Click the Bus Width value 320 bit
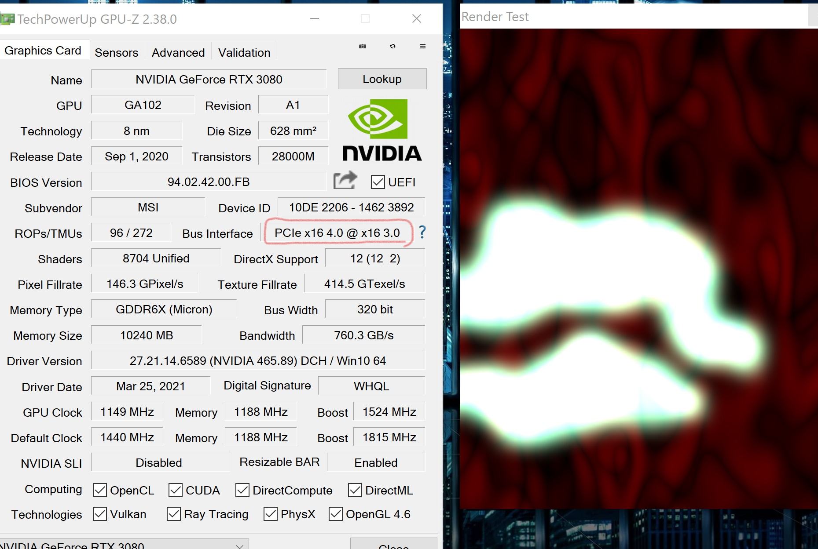818x549 pixels. coord(375,309)
